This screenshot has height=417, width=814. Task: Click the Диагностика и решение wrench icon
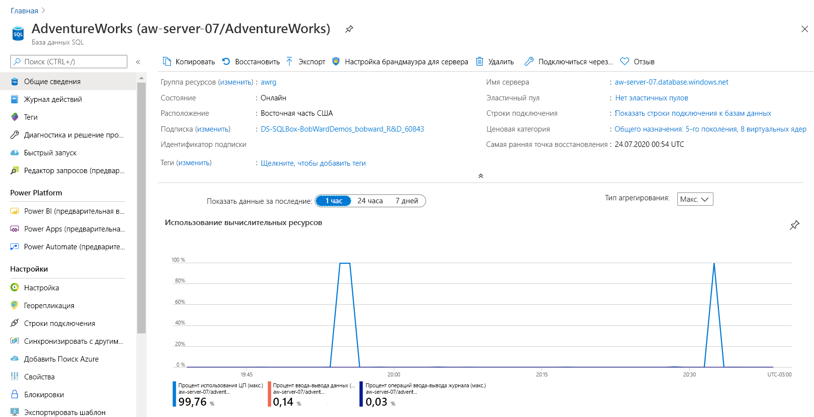pyautogui.click(x=14, y=135)
